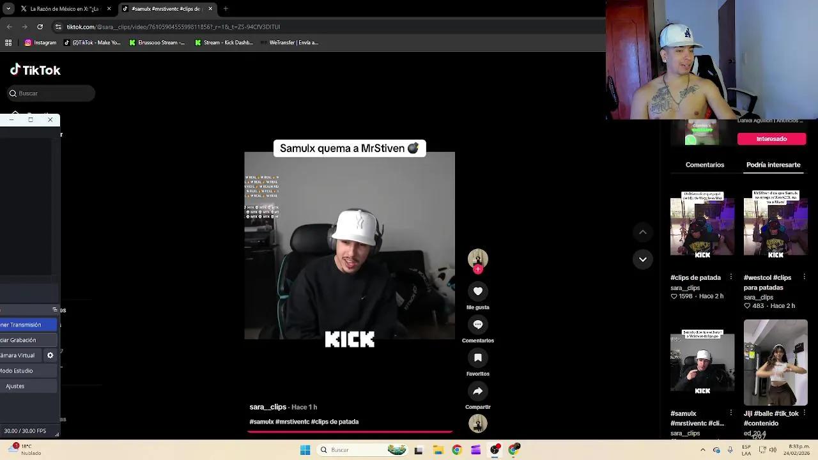Switch to the Comentarios tab
Image resolution: width=818 pixels, height=460 pixels.
coord(705,165)
